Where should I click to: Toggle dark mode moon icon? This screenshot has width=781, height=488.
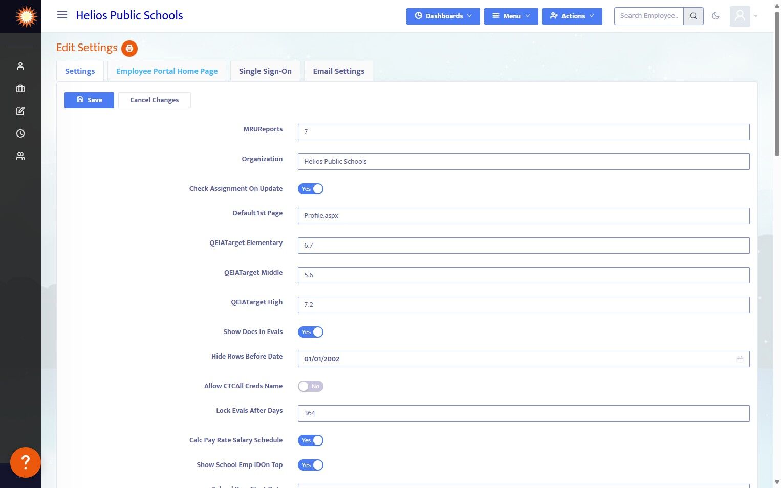(x=715, y=16)
